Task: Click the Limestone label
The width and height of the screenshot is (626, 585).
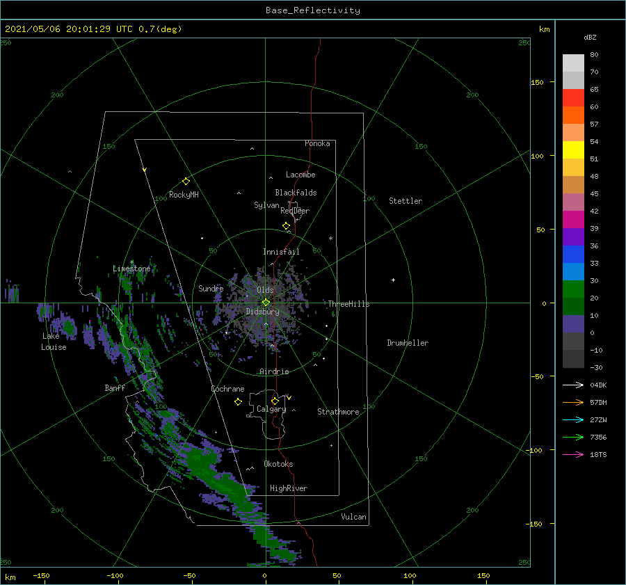Action: (131, 269)
